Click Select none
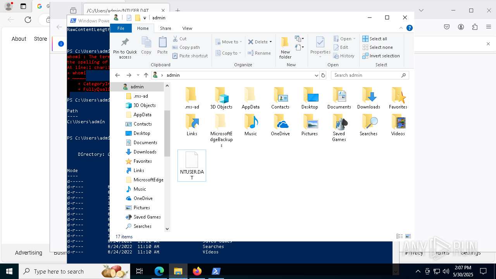Image resolution: width=496 pixels, height=279 pixels. [377, 47]
